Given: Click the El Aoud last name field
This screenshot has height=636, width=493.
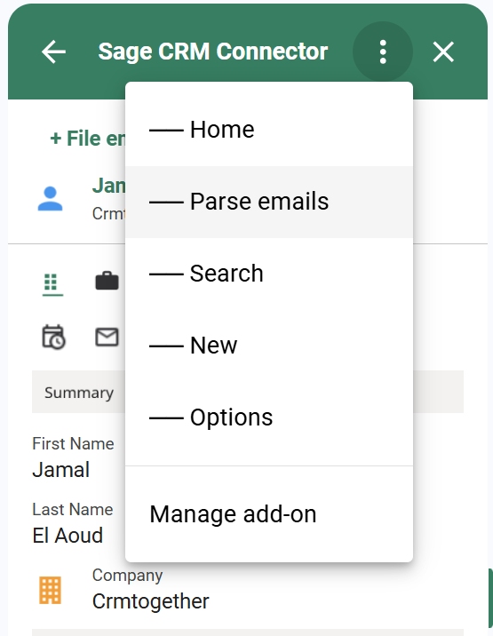Looking at the screenshot, I should point(68,536).
